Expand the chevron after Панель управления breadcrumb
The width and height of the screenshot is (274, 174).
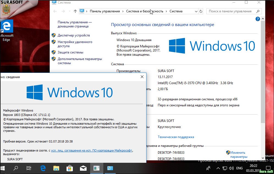[x=123, y=11]
